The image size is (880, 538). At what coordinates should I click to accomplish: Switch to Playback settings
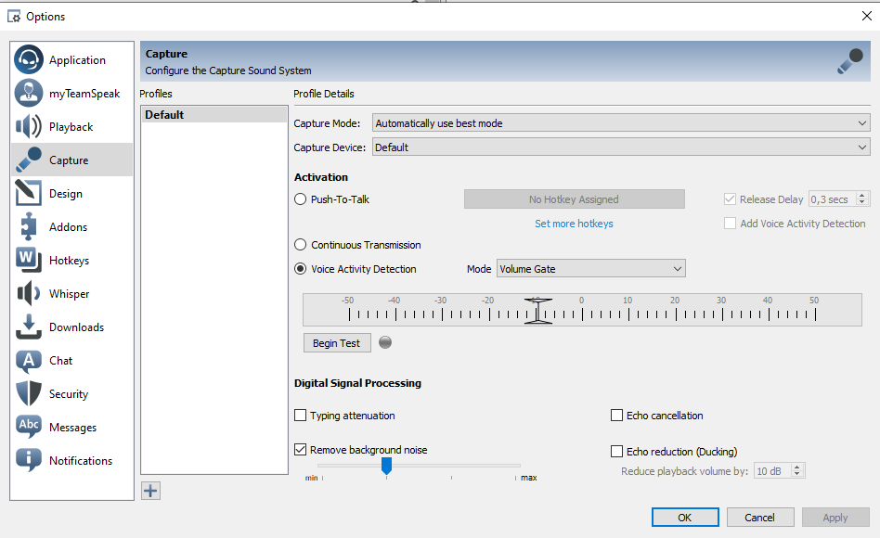click(71, 126)
